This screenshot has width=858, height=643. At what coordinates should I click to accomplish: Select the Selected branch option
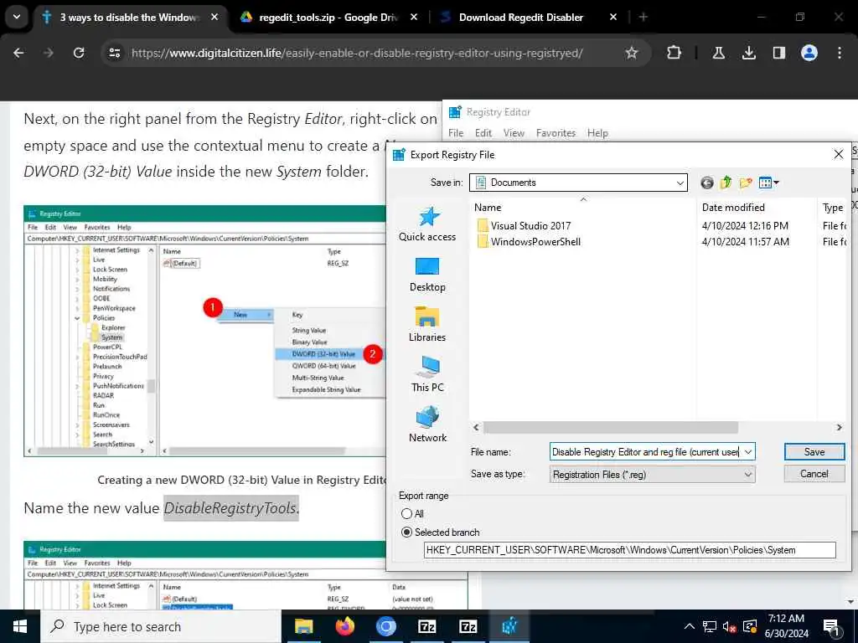441,532
